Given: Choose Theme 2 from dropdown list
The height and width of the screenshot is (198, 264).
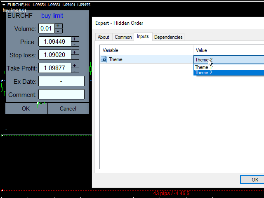Looking at the screenshot, I should tap(229, 73).
